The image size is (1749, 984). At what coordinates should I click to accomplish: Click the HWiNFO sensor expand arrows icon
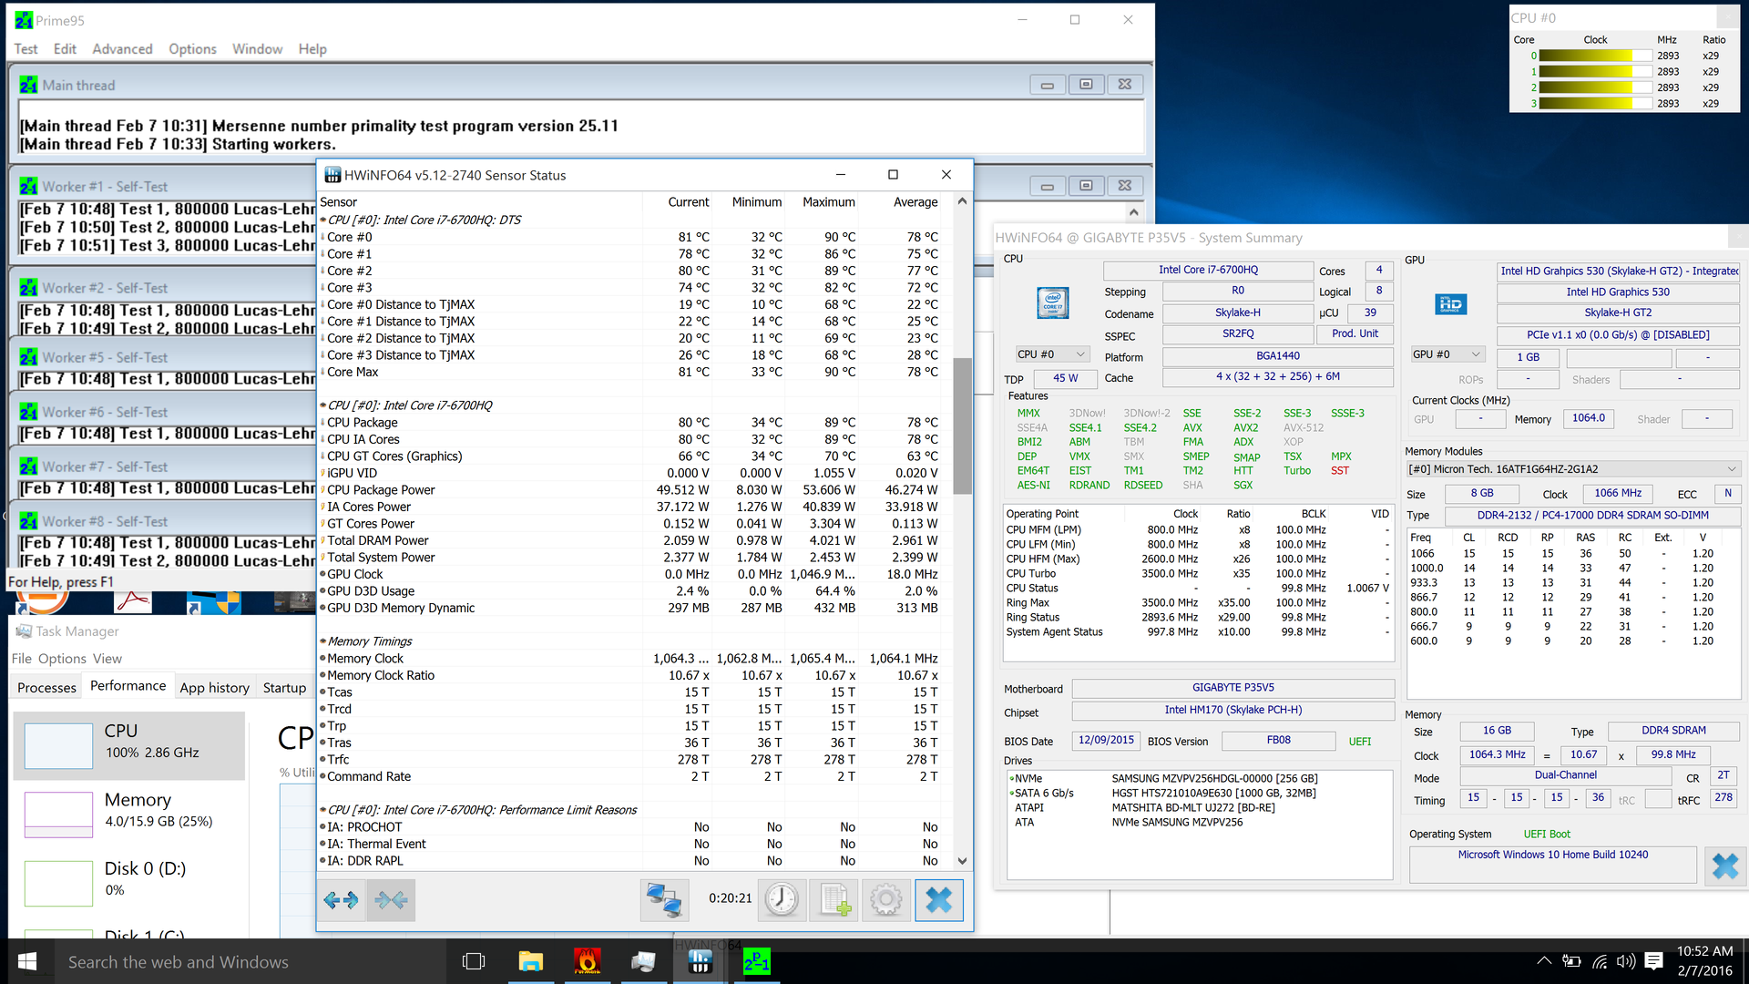pyautogui.click(x=342, y=900)
